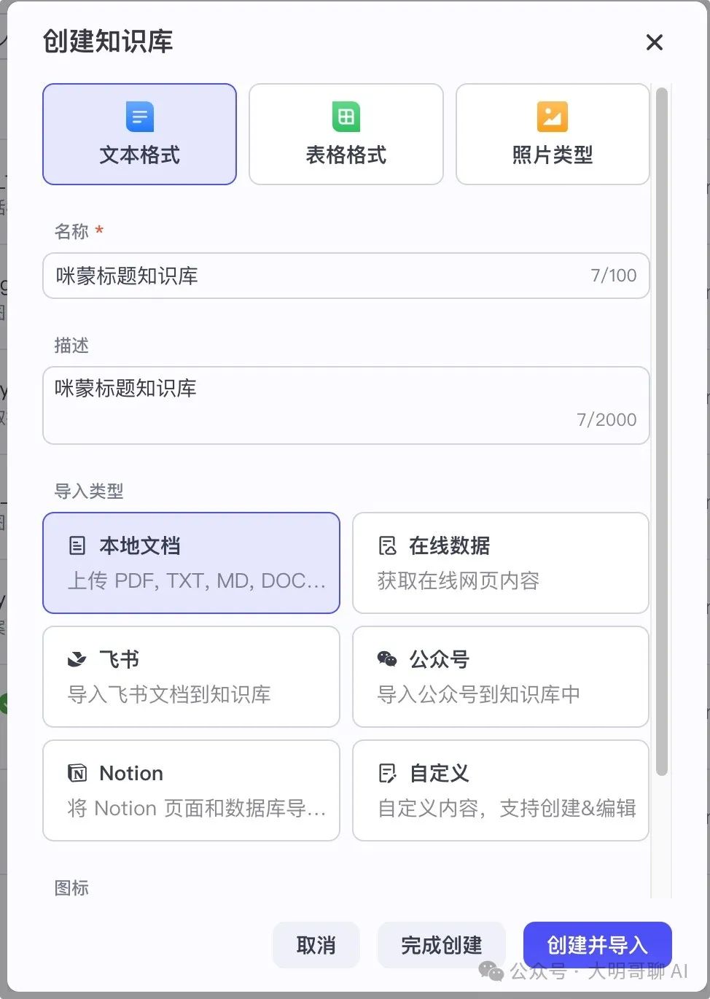This screenshot has height=999, width=710.
Task: Choose 在线数据 import type
Action: [x=500, y=563]
